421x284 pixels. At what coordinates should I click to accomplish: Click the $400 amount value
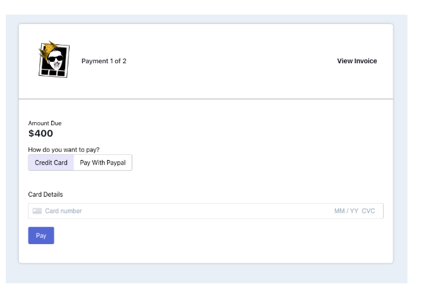(41, 133)
